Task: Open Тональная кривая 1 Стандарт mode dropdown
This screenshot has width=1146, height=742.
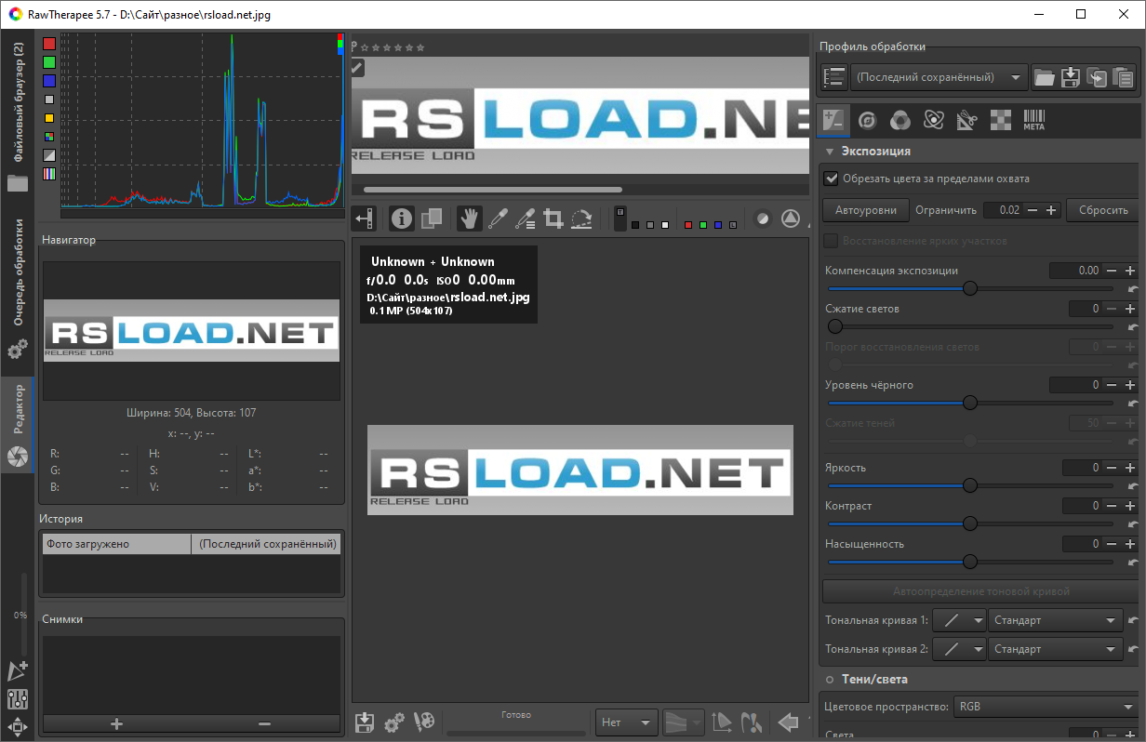Action: [1057, 620]
